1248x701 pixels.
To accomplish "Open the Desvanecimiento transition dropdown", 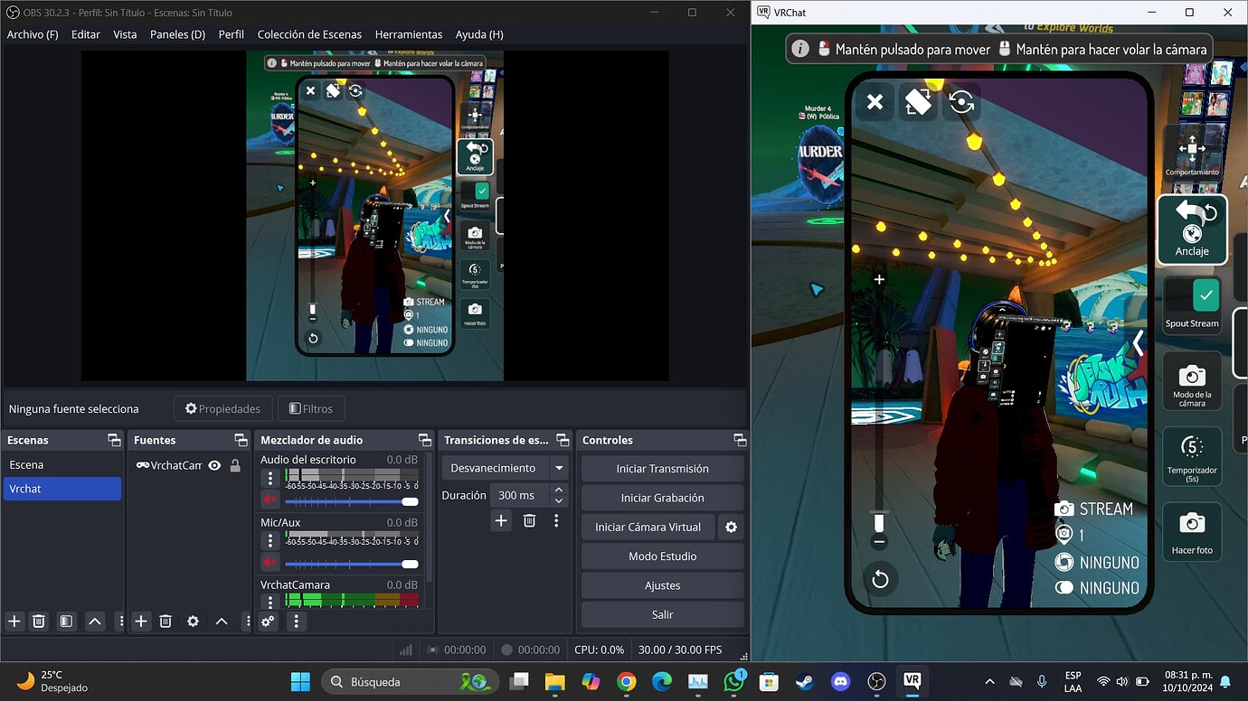I will click(504, 468).
